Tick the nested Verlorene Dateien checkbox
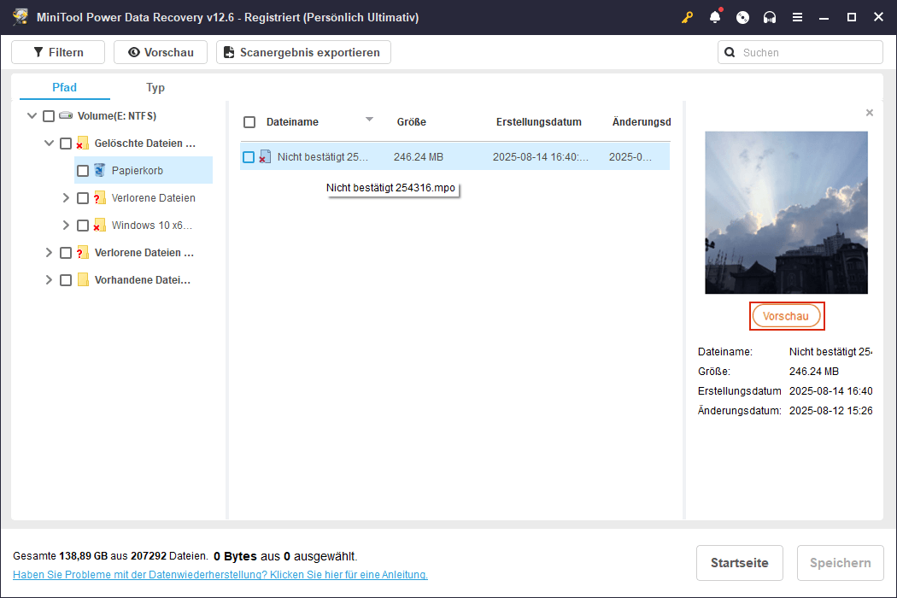Screen dimensions: 897x598 [83, 198]
